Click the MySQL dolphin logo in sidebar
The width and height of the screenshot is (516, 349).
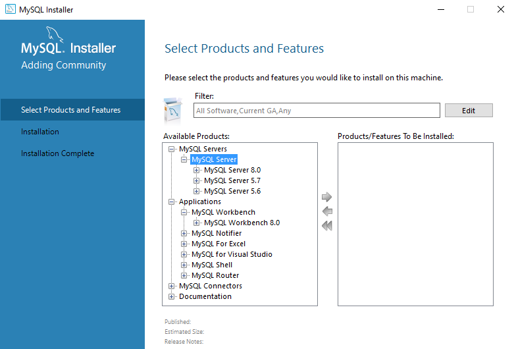54,34
